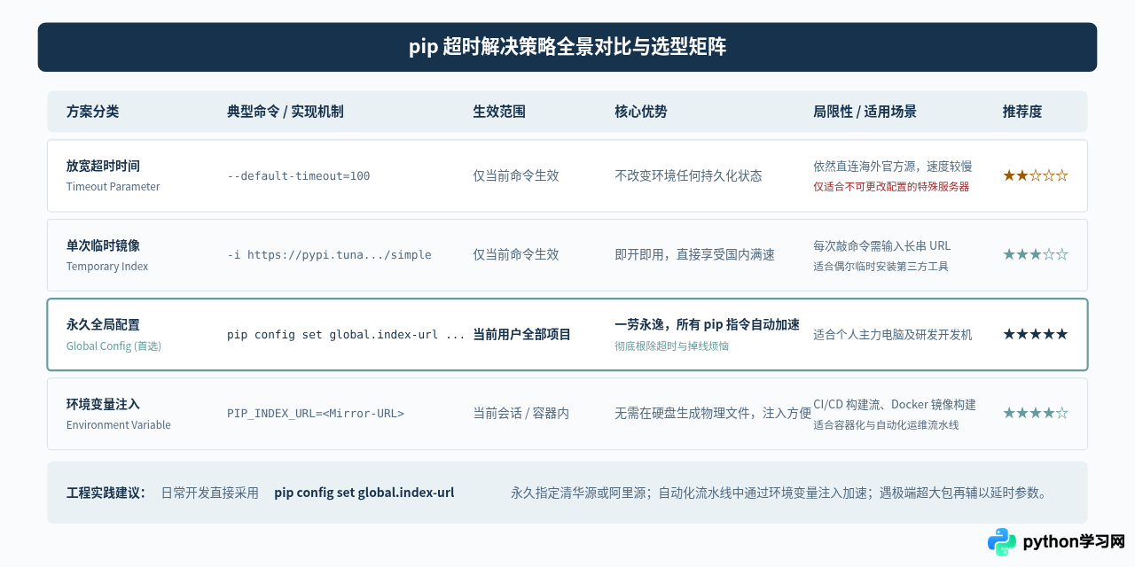Click '彻底根除超时与掉线烦恼' note
This screenshot has height=567, width=1135.
(671, 346)
